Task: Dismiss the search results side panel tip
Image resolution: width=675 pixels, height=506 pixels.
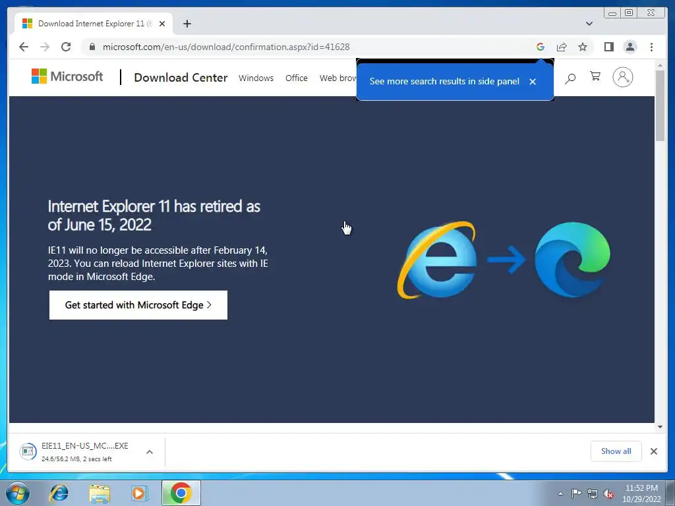Action: pyautogui.click(x=533, y=81)
